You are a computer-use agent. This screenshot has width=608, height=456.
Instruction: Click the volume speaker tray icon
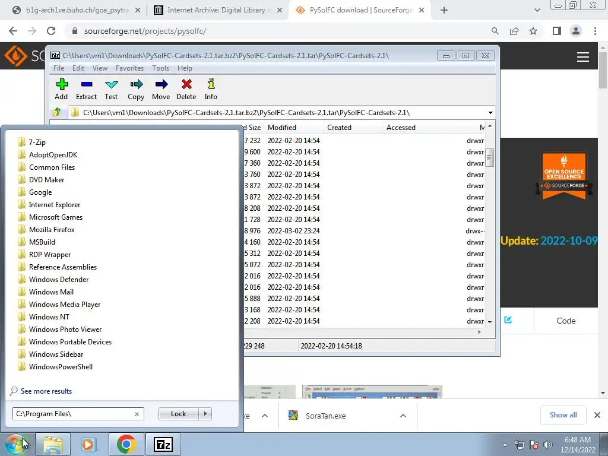coord(548,444)
